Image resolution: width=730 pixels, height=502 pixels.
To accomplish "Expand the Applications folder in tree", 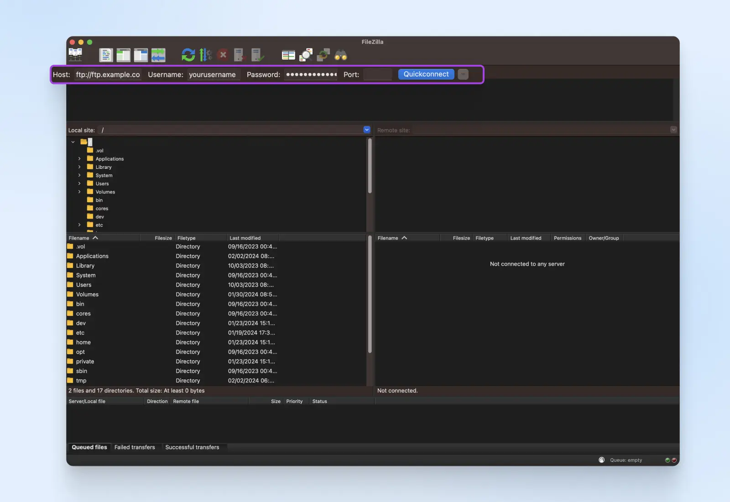I will click(x=79, y=159).
